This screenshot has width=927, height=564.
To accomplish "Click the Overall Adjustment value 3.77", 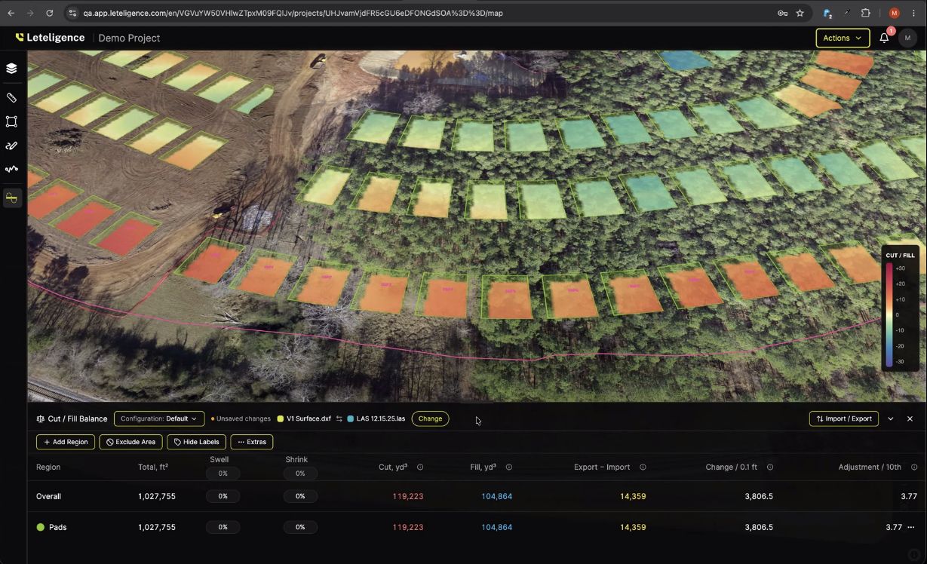I will pyautogui.click(x=909, y=496).
